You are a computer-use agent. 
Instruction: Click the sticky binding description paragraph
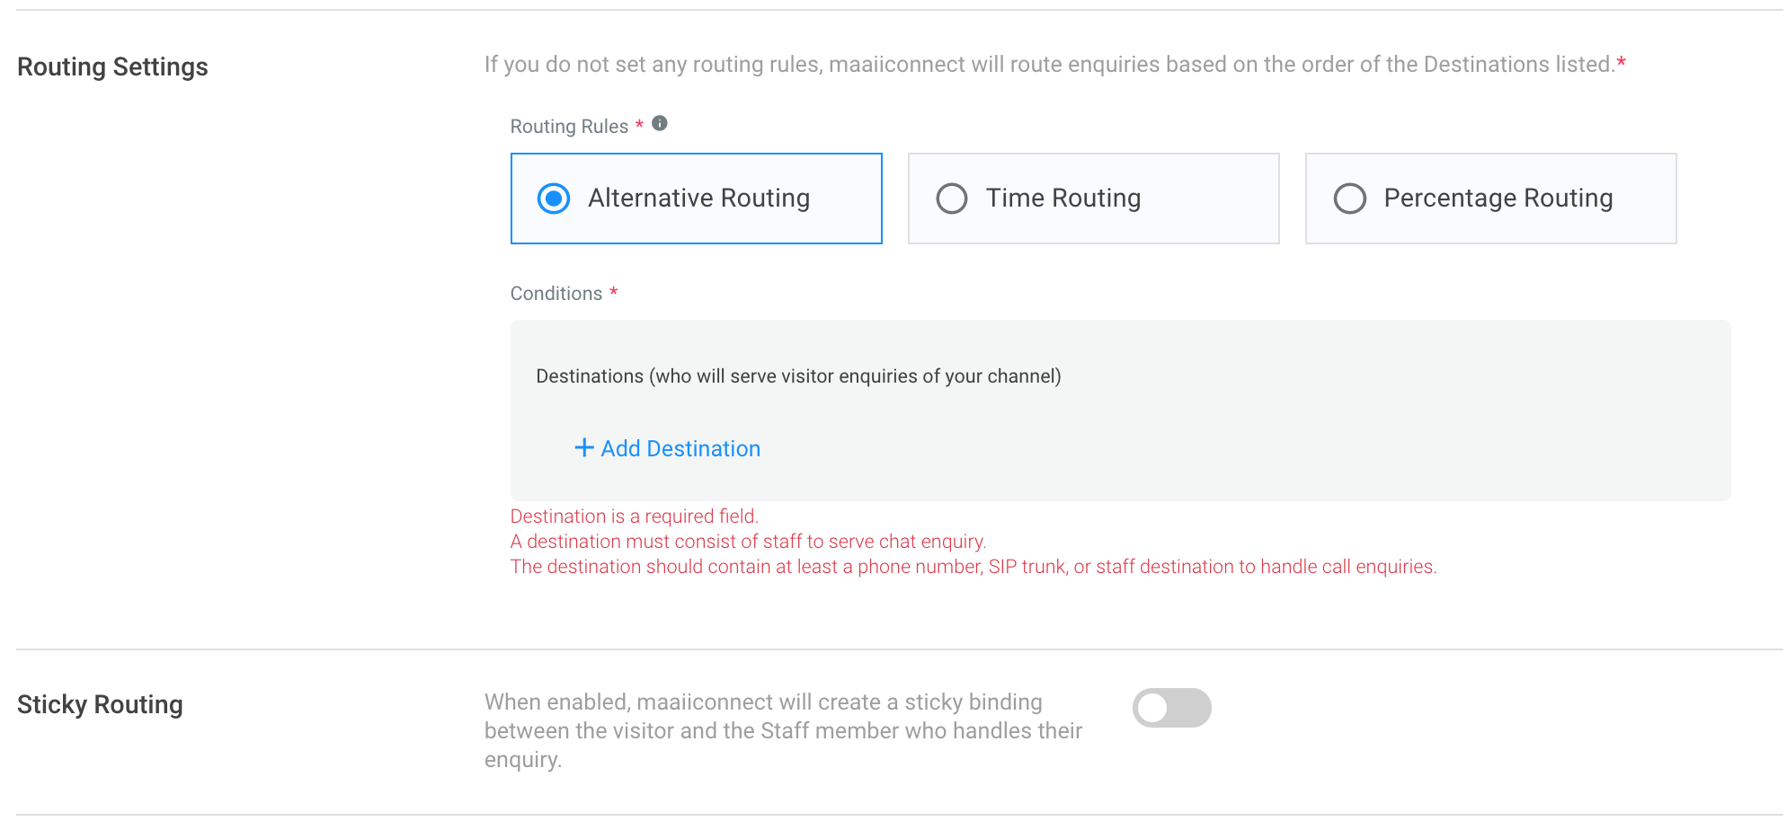pos(783,730)
